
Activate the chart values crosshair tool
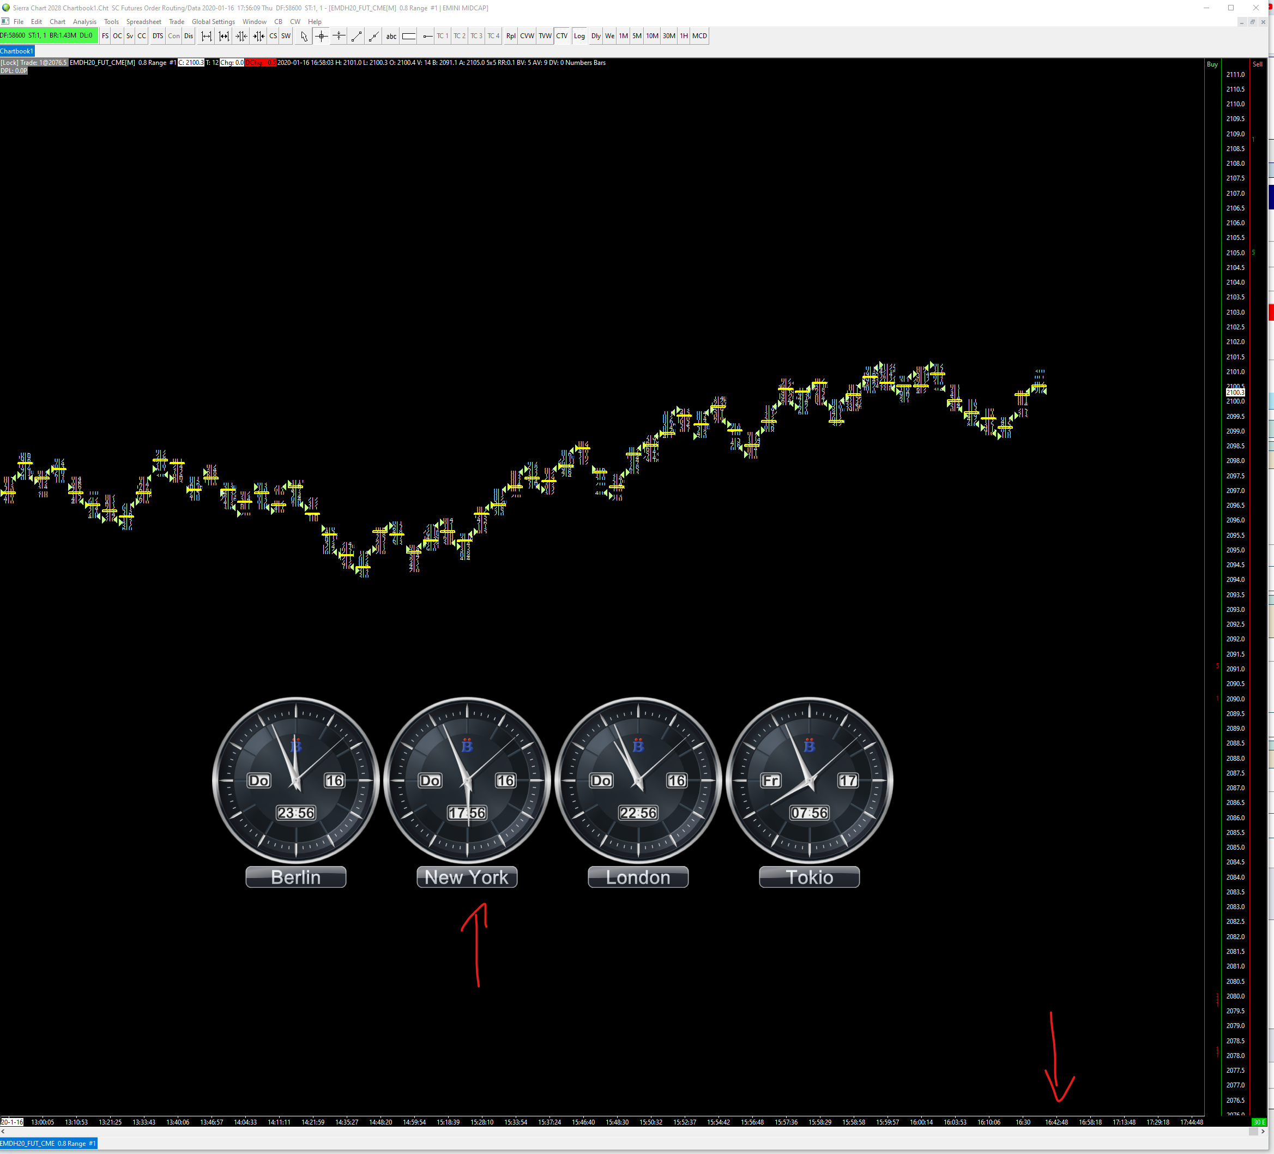pyautogui.click(x=322, y=36)
